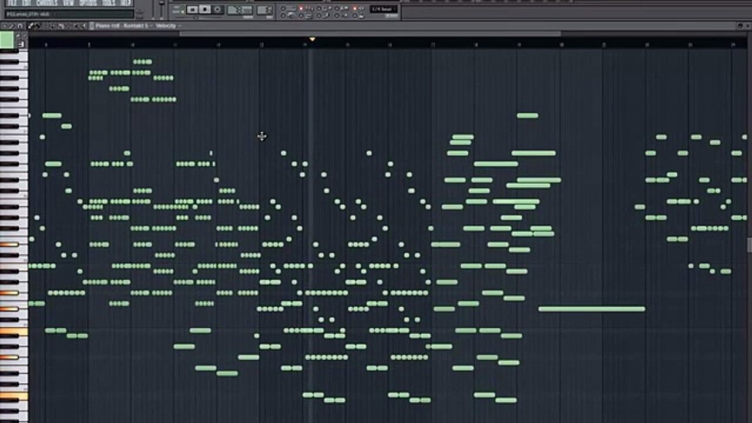This screenshot has height=423, width=752.
Task: Open the FILE menu
Action: pyautogui.click(x=12, y=2)
